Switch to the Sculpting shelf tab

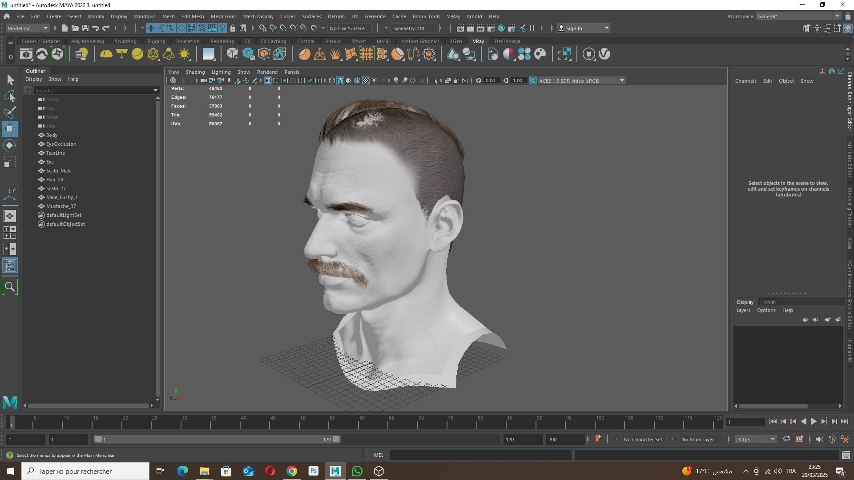[125, 41]
